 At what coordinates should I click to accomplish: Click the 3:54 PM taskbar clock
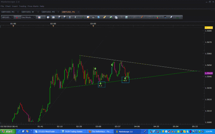(209, 132)
